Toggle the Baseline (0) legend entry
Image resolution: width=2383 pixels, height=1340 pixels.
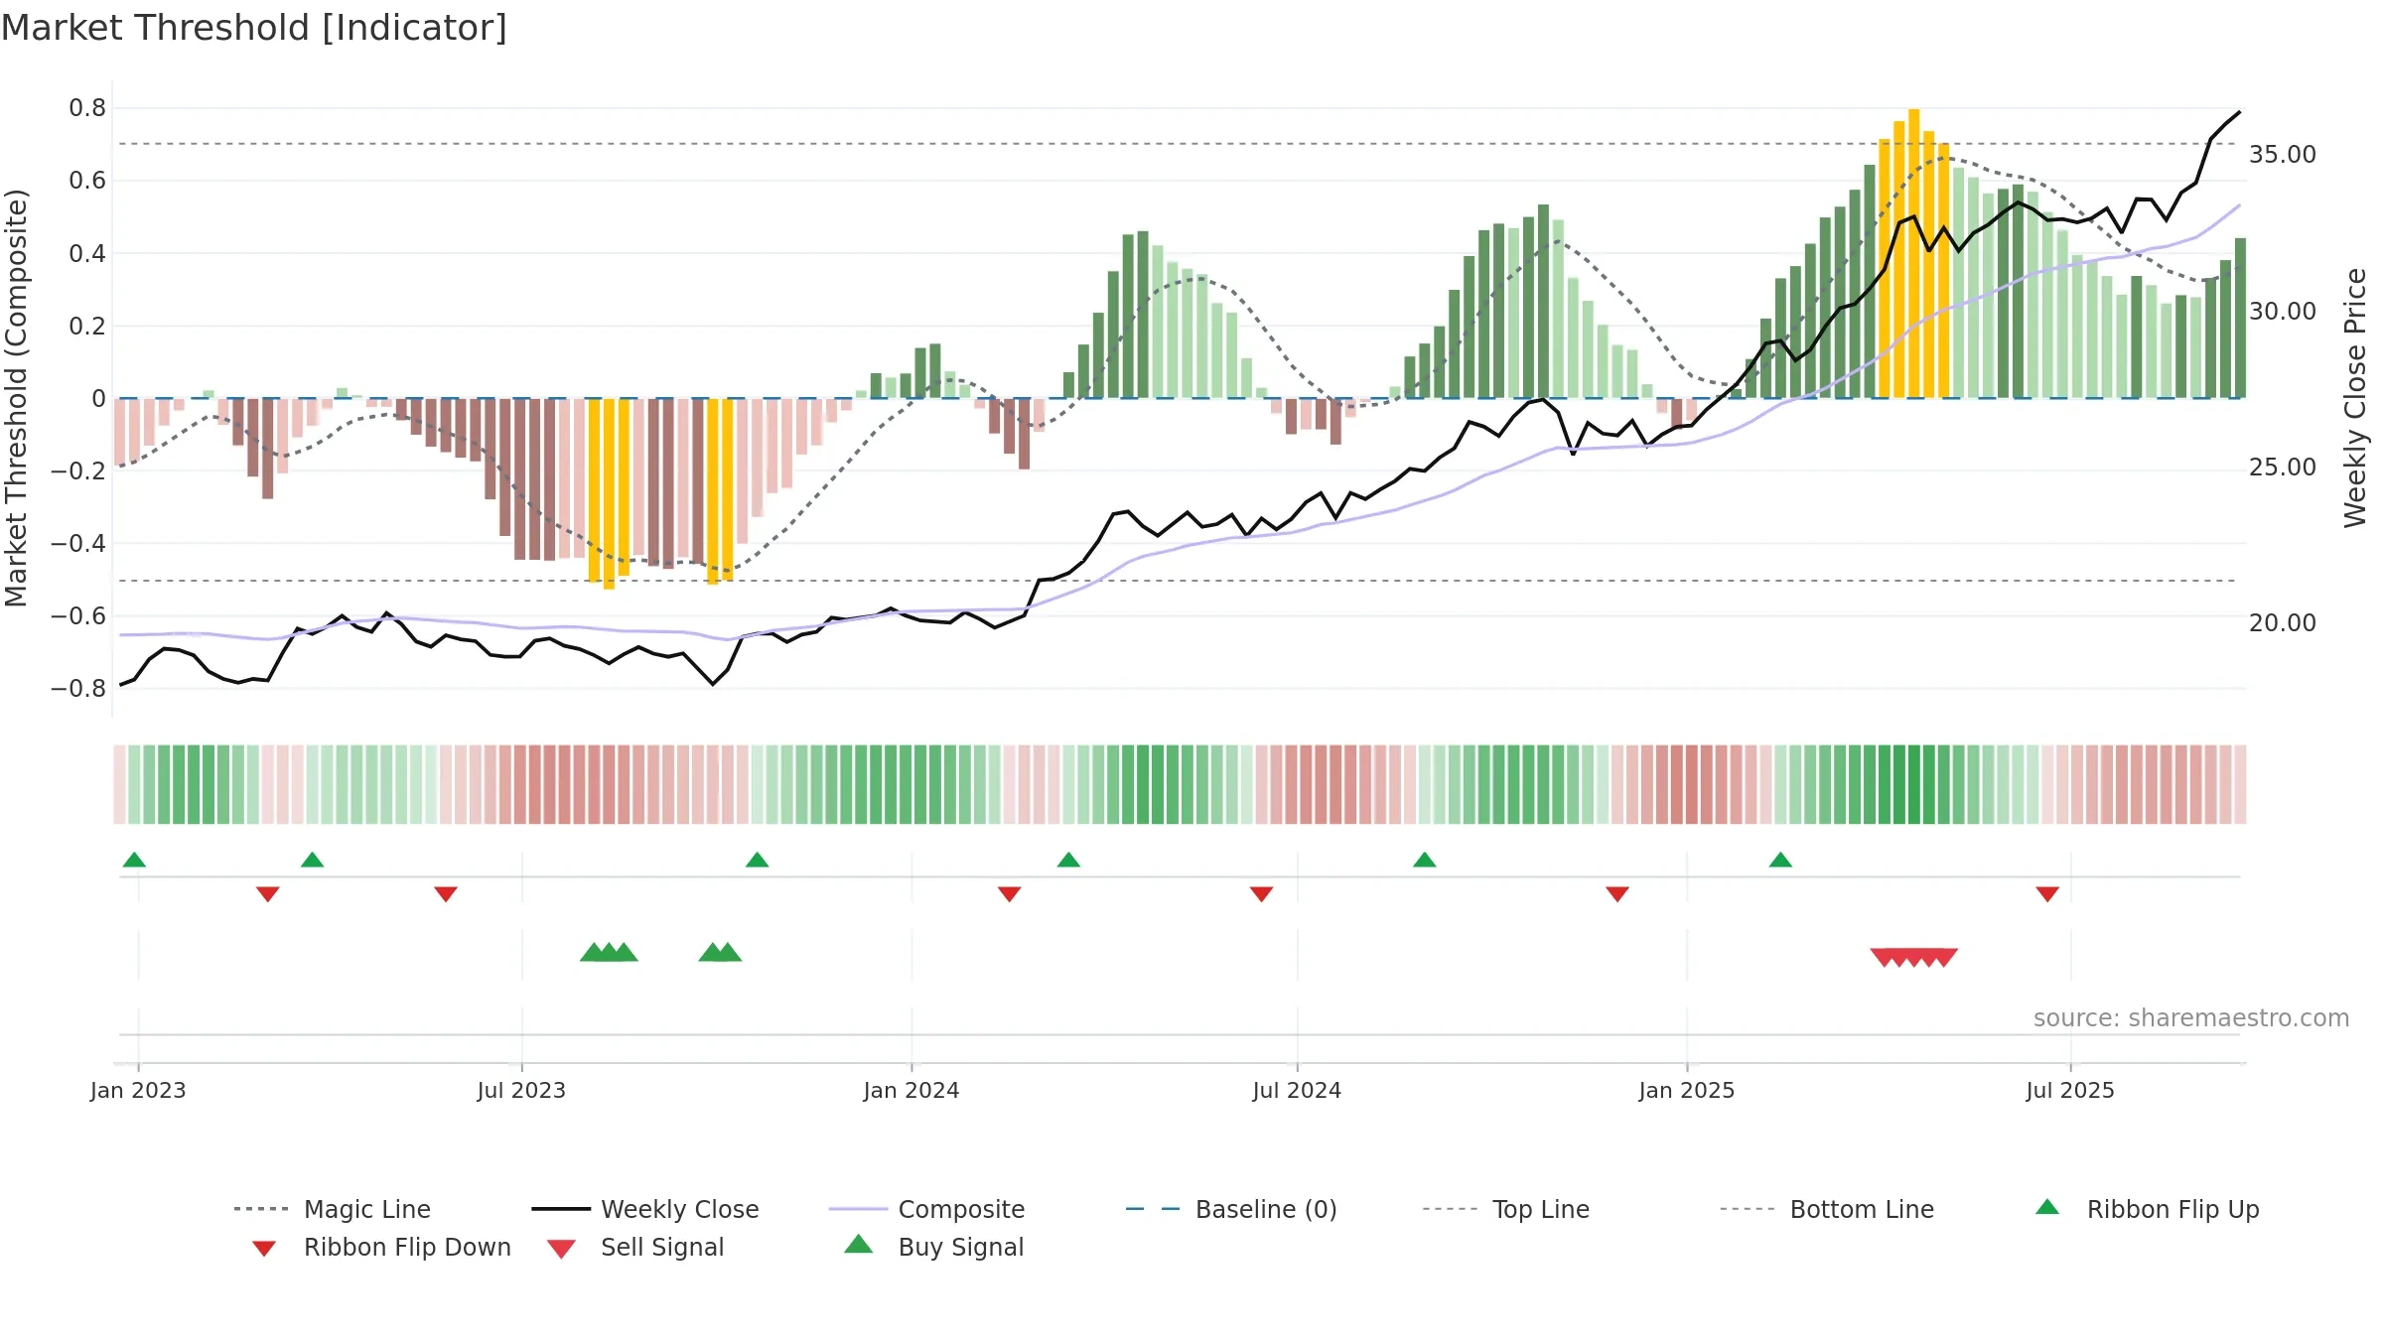(1231, 1209)
